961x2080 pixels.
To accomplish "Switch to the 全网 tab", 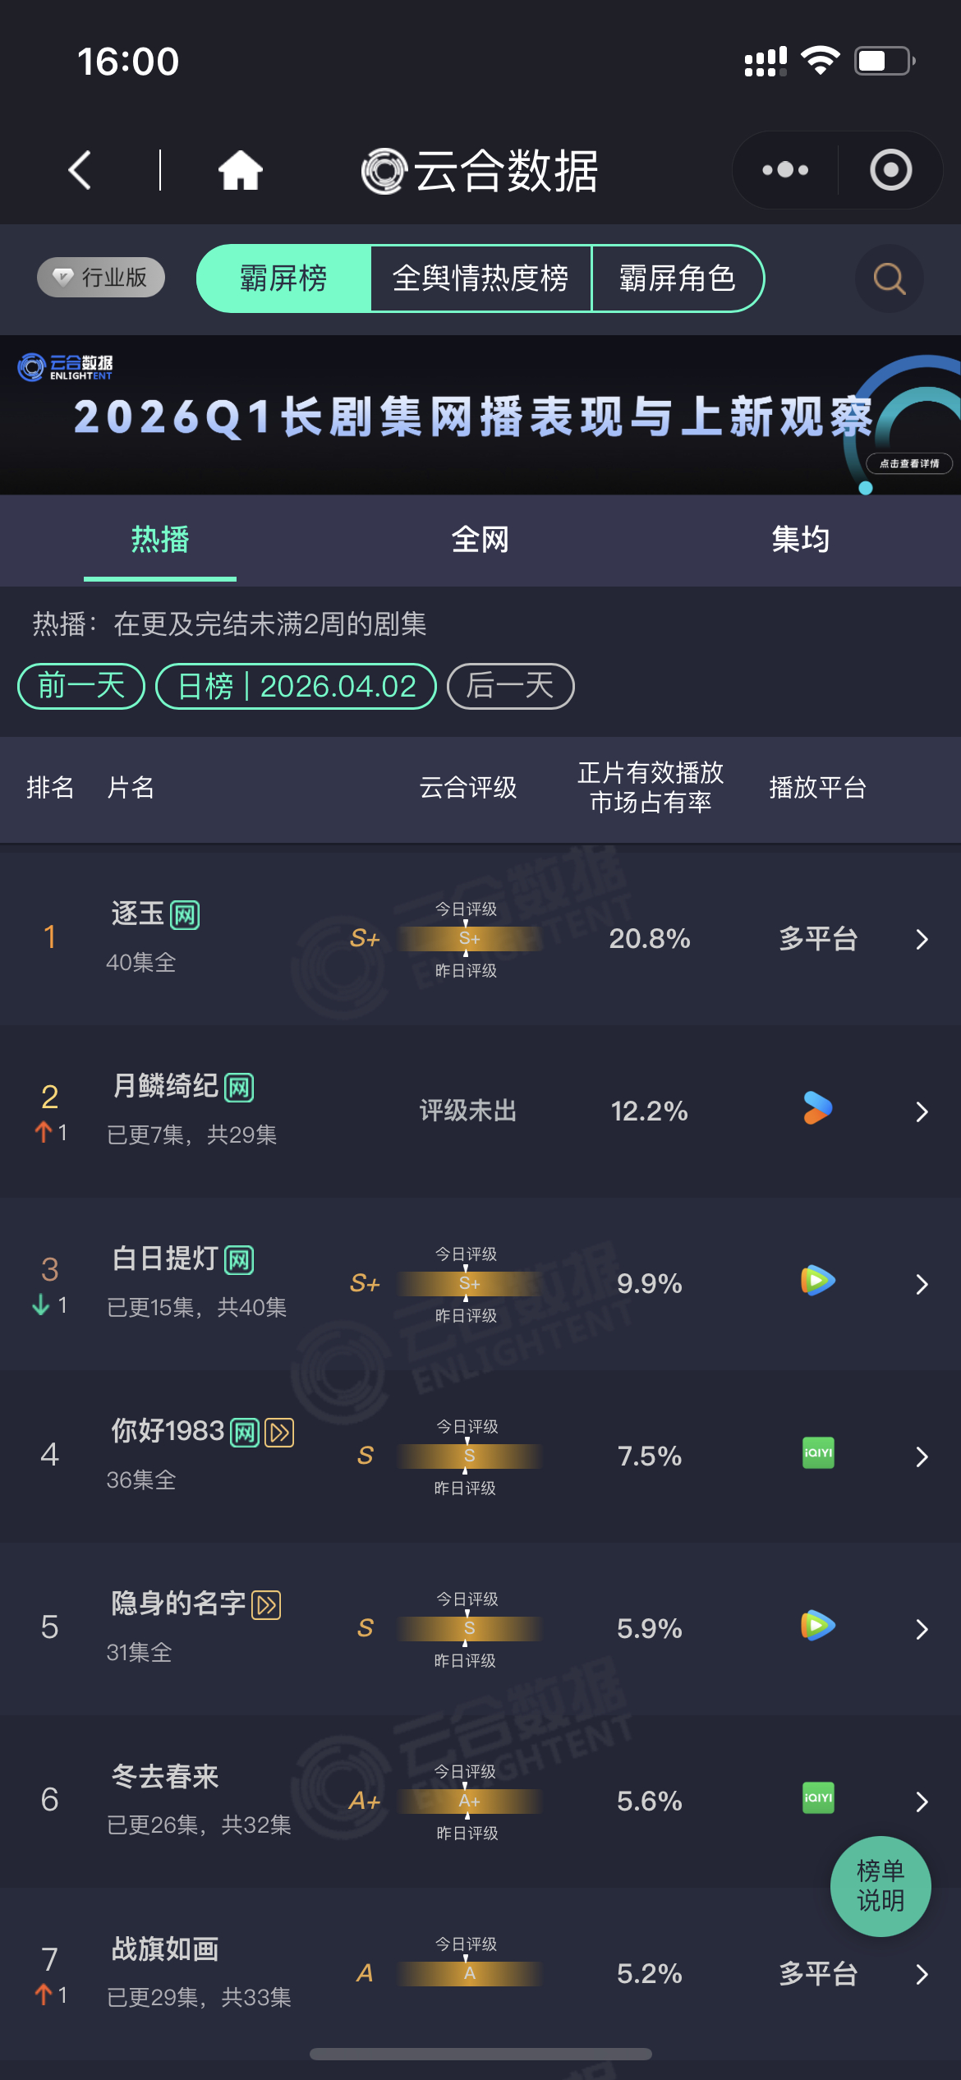I will [480, 540].
